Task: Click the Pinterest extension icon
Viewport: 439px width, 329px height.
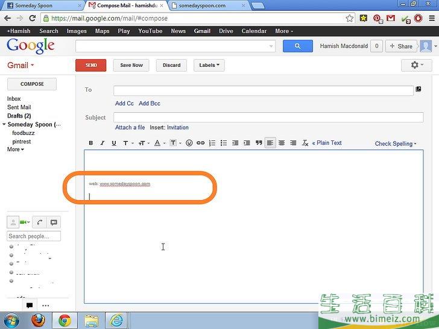Action: tap(377, 19)
